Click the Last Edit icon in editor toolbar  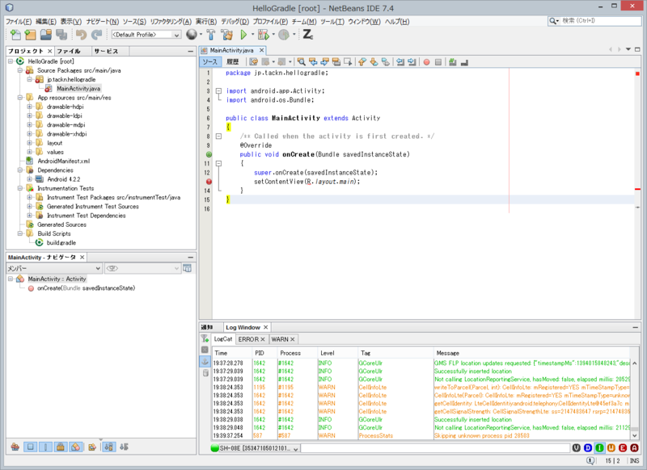coord(253,62)
